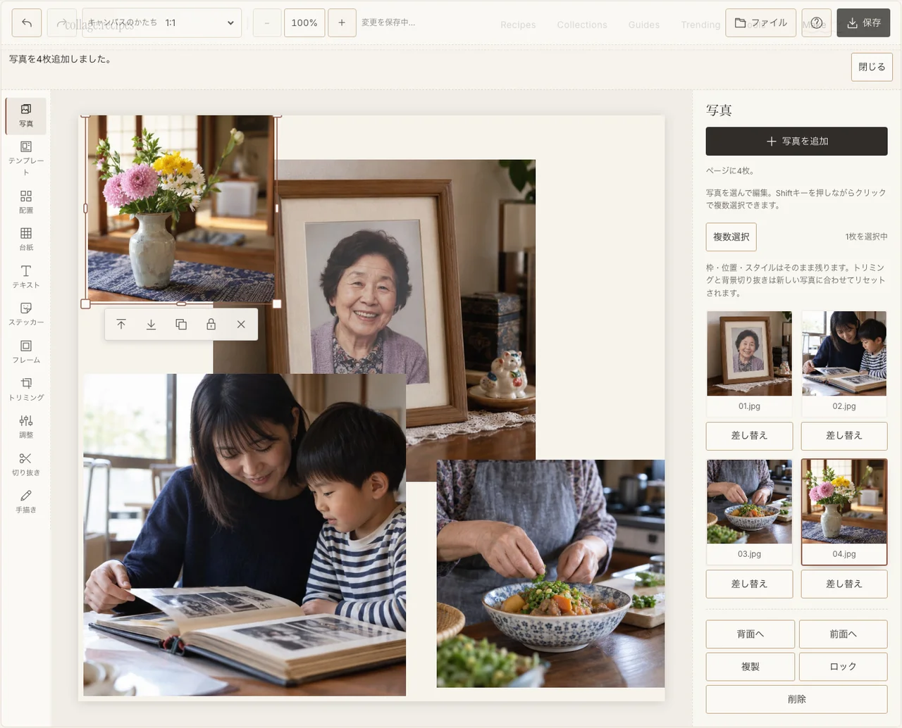902x728 pixels.
Task: Click 差し替え replace under 01.jpg
Action: 749,436
